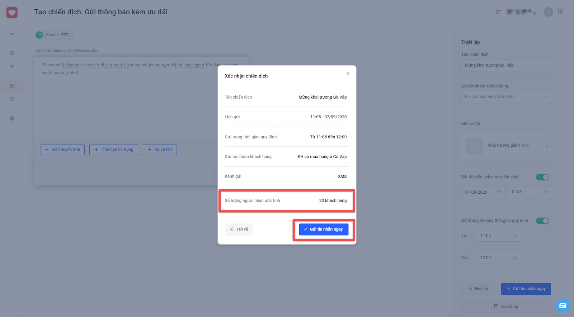Screen dimensions: 574x317
Task: Insert Họ và tên placeholder
Action: click(160, 150)
